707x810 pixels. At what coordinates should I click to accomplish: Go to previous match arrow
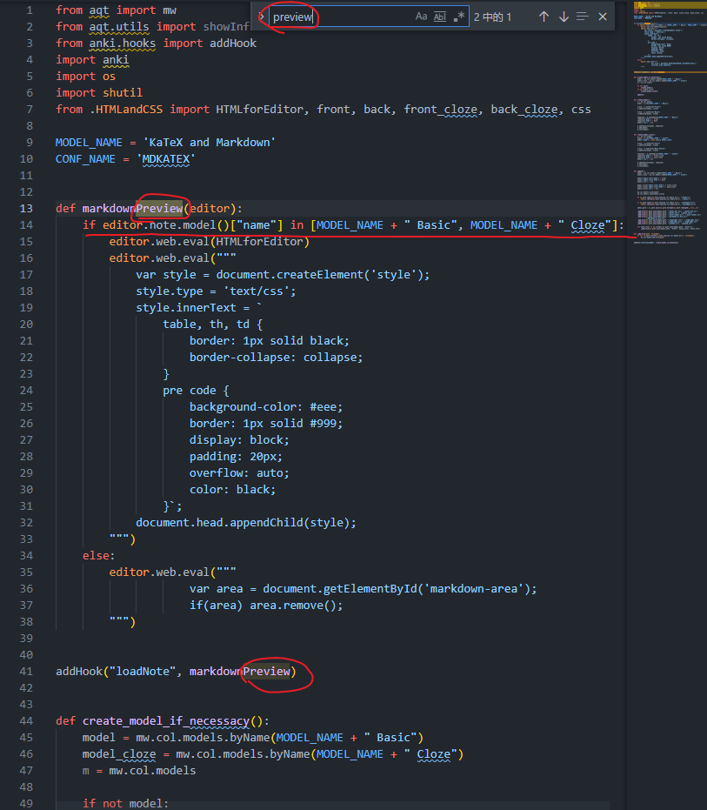point(544,17)
